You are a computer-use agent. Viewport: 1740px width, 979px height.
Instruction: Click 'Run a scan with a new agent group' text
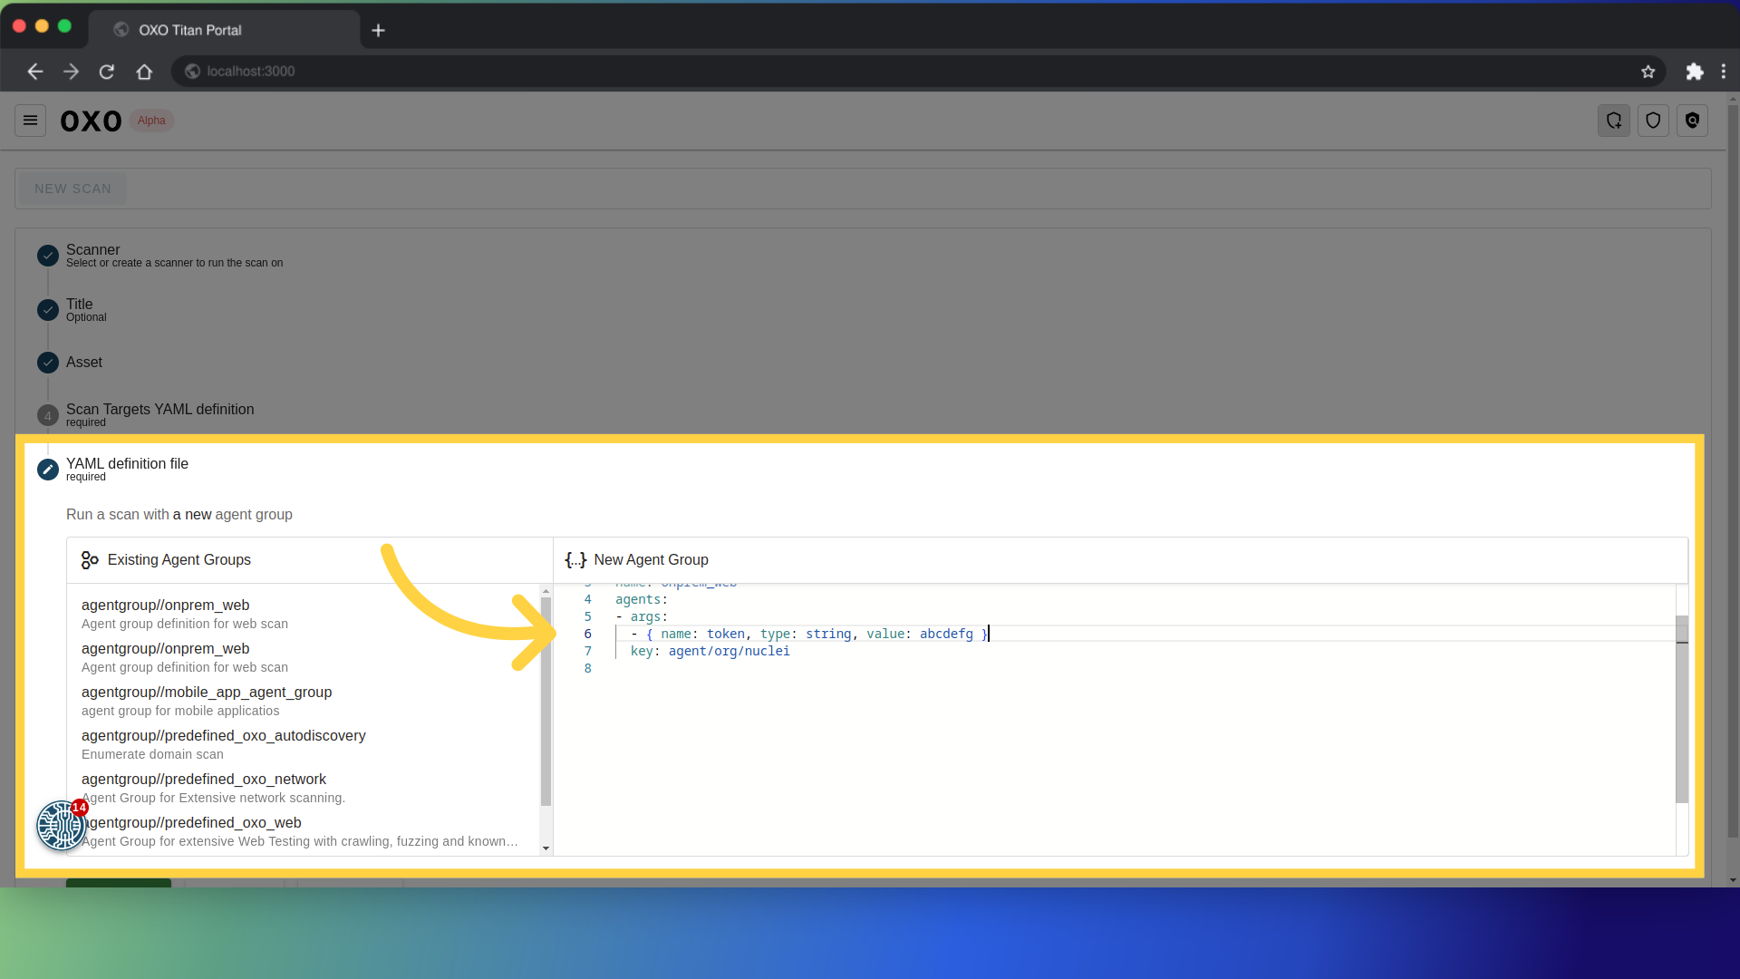(179, 515)
